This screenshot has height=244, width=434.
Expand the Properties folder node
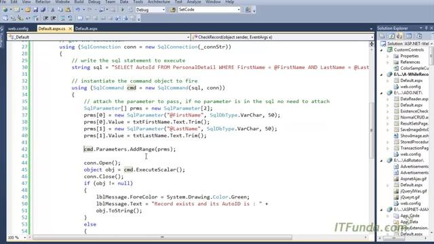coord(388,56)
